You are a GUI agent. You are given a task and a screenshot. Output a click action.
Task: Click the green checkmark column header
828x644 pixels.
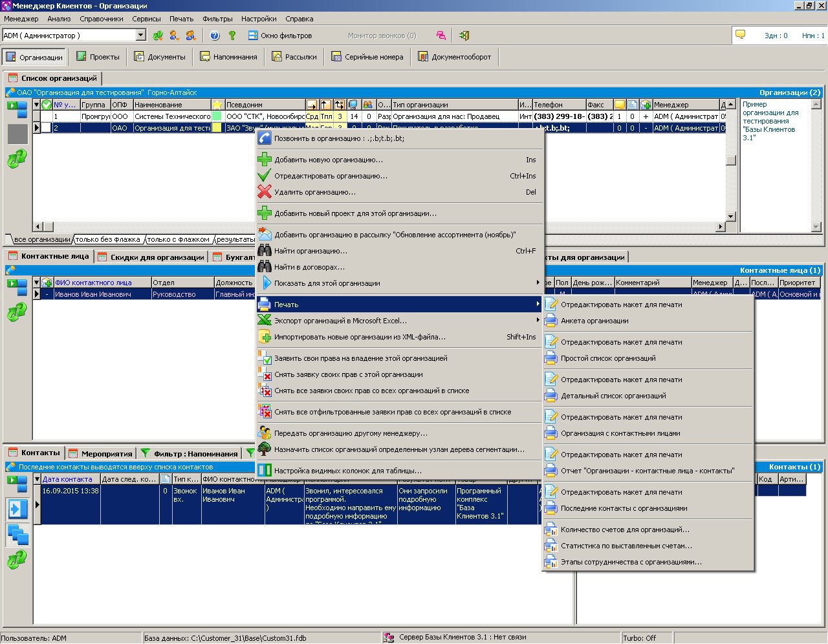[47, 105]
